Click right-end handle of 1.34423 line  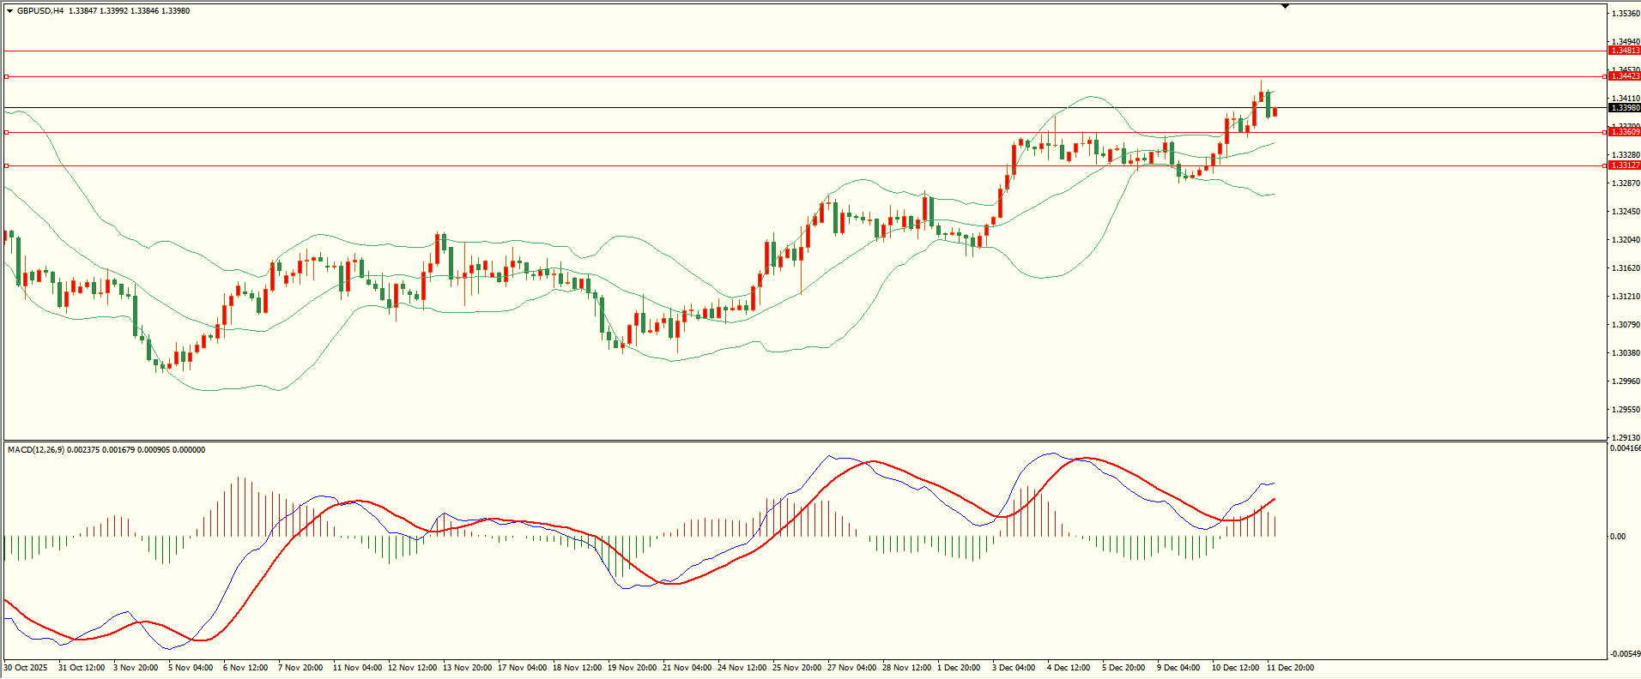(1604, 76)
